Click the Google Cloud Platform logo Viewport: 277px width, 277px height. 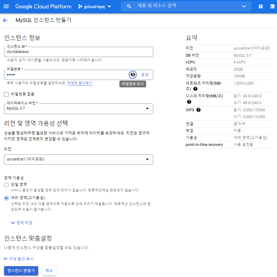click(x=43, y=7)
